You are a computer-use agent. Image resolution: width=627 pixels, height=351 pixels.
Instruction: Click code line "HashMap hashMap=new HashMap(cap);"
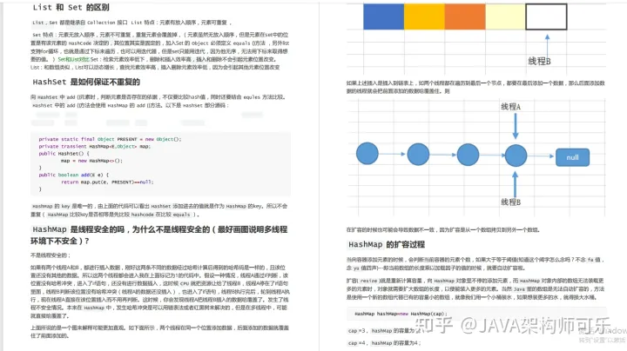click(x=401, y=314)
